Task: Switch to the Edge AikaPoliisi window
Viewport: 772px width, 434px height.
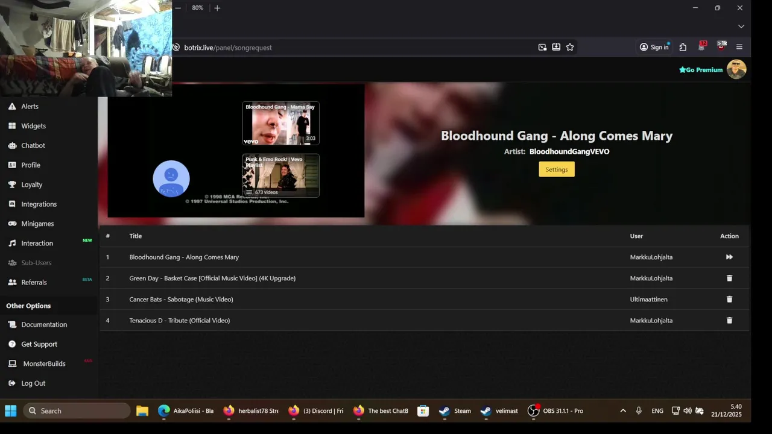Action: pos(186,410)
